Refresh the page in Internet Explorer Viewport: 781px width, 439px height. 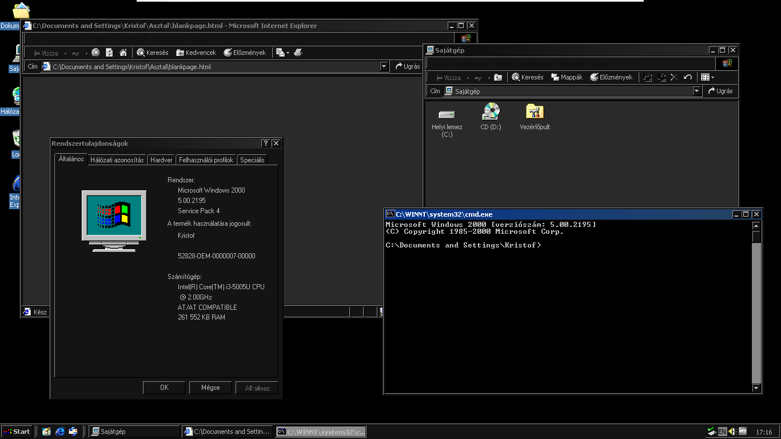point(109,52)
